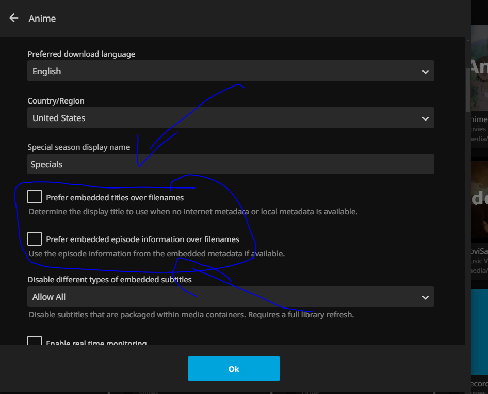Click the scrollbar up arrow in the dialog
488x394 pixels.
(x=468, y=40)
